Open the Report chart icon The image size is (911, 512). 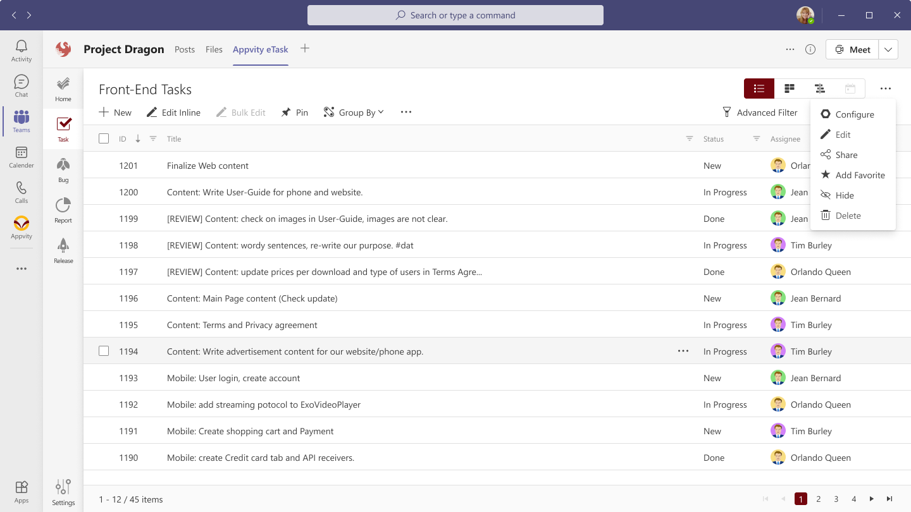coord(63,210)
